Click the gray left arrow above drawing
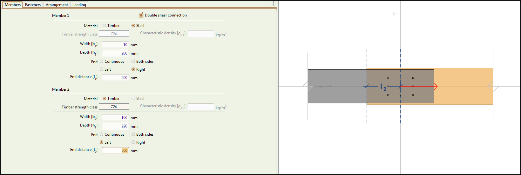The width and height of the screenshot is (521, 175). coord(396,14)
